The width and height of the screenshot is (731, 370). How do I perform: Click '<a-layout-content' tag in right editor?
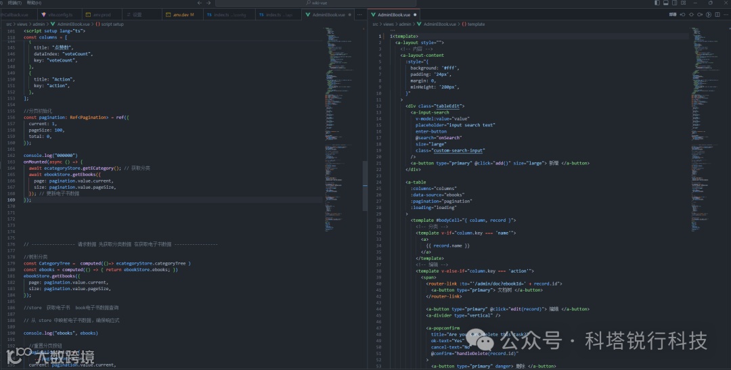(x=422, y=55)
